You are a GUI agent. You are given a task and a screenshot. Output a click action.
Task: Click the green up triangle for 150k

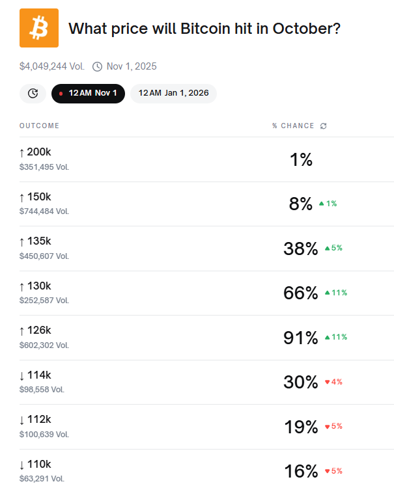(321, 204)
